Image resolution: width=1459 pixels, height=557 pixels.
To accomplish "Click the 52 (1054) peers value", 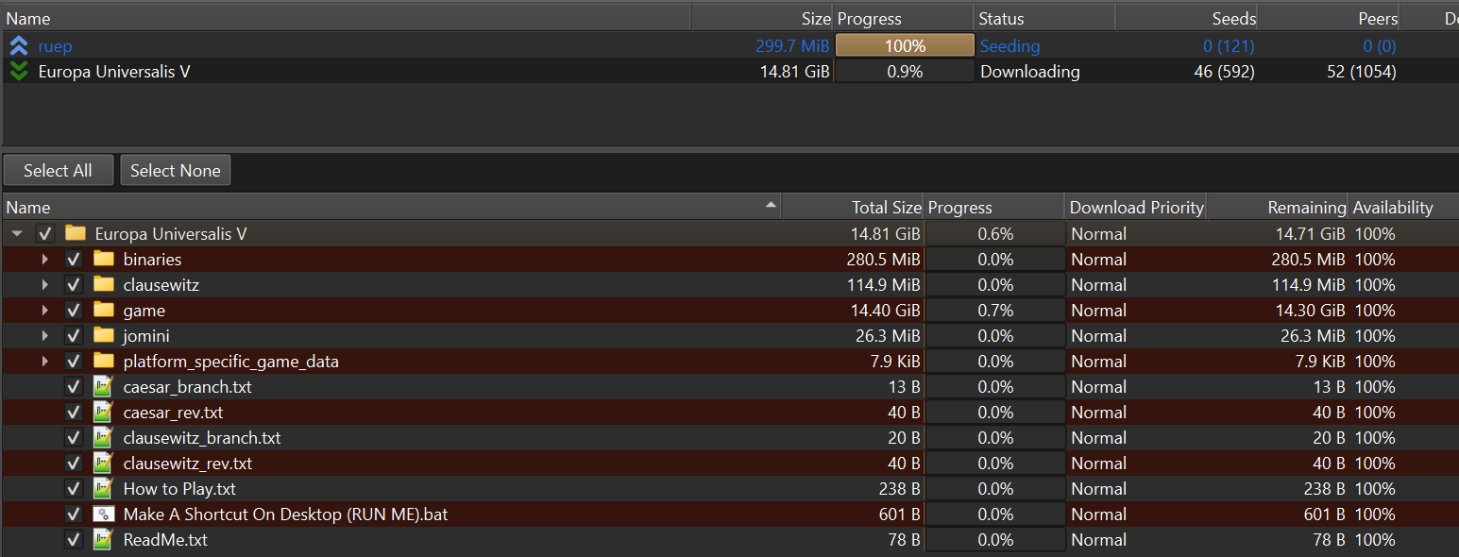I will coord(1361,71).
